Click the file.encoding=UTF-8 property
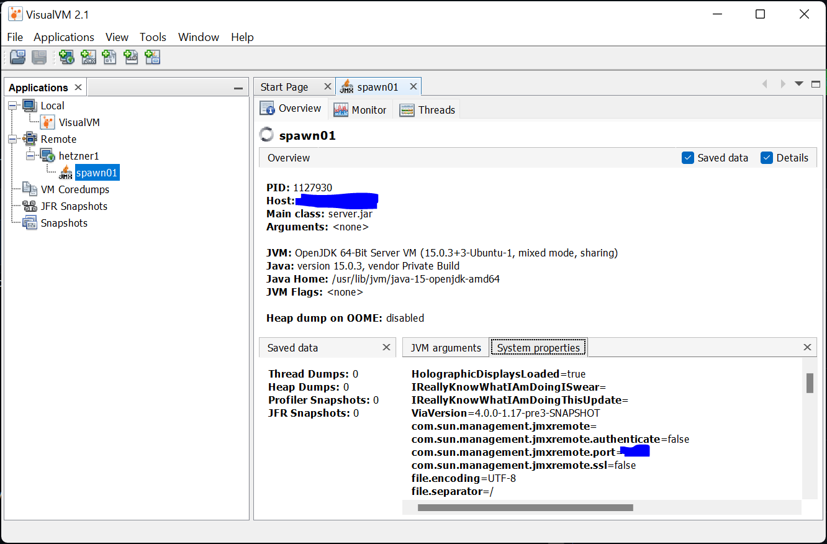The height and width of the screenshot is (544, 827). coord(463,478)
